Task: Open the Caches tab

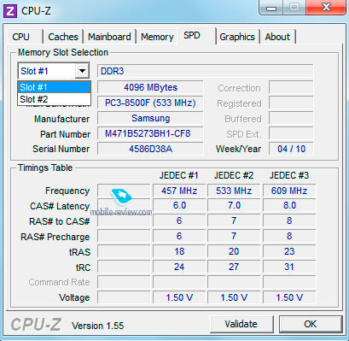Action: pyautogui.click(x=63, y=37)
